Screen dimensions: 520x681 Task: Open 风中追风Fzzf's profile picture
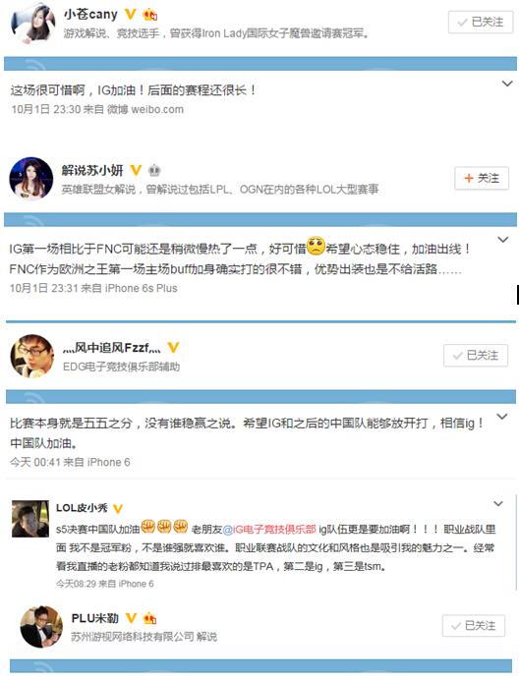click(x=32, y=356)
